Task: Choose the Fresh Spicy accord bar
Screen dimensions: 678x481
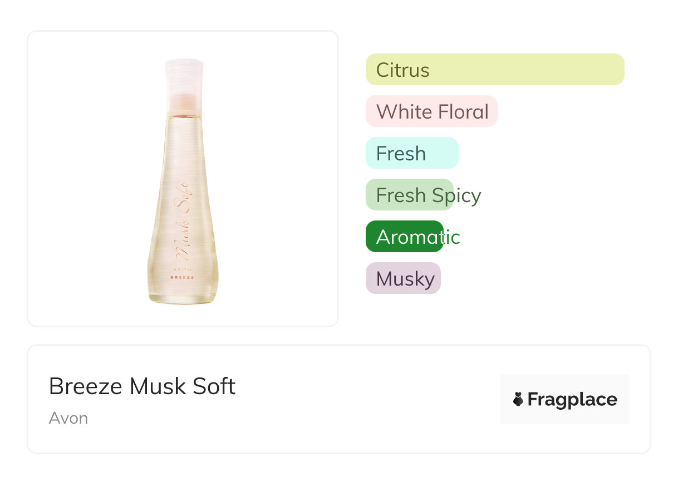Action: 410,195
